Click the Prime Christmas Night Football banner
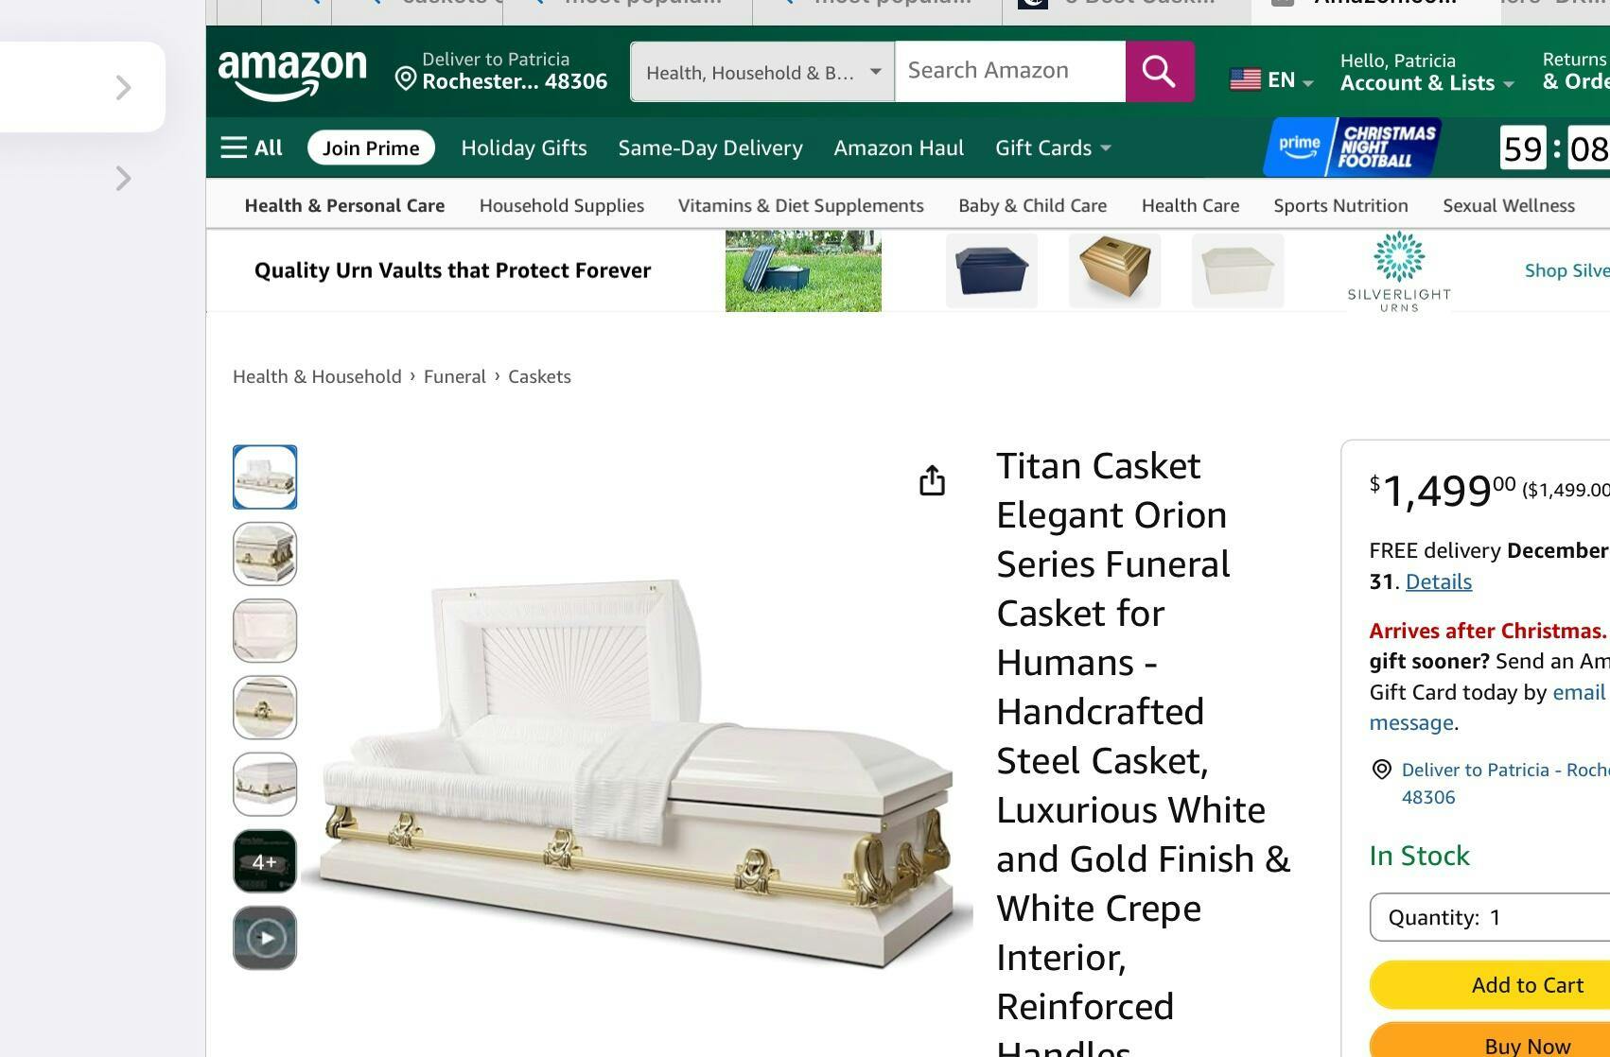 (1353, 147)
